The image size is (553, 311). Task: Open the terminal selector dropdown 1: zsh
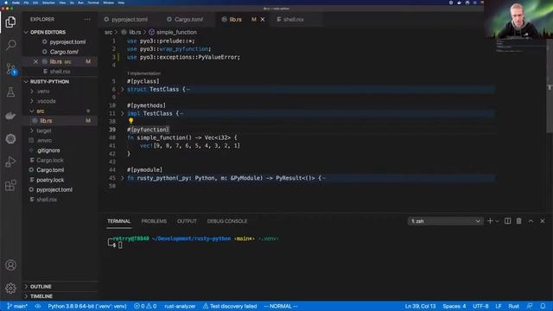pyautogui.click(x=445, y=221)
